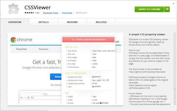The height and width of the screenshot is (111, 177).
Task: Click the CSSViewer puzzle piece extension icon
Action: (x=14, y=9)
